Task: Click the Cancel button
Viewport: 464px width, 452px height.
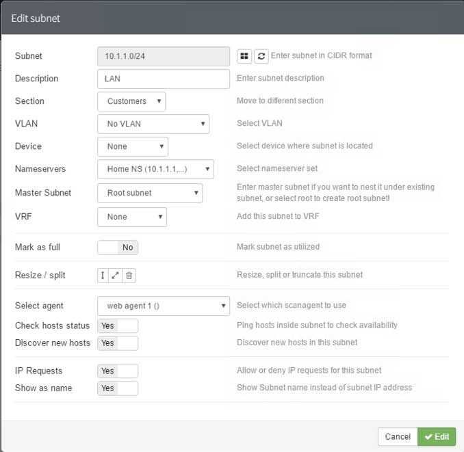Action: 398,437
